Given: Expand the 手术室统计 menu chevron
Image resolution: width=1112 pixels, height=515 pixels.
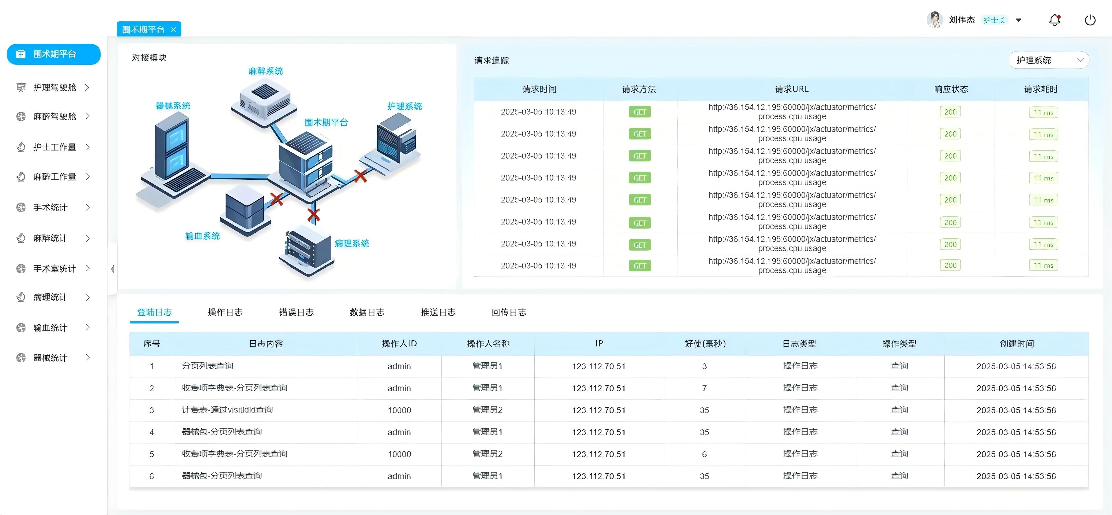Looking at the screenshot, I should coord(88,268).
